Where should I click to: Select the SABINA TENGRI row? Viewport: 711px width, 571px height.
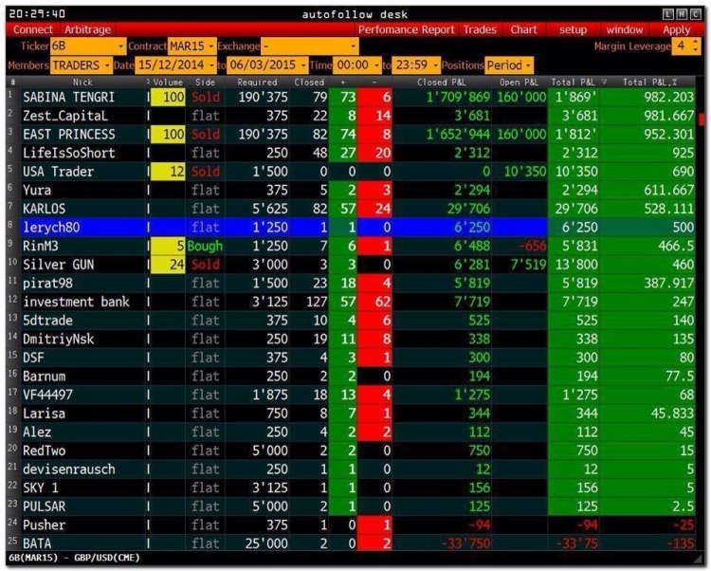point(351,97)
